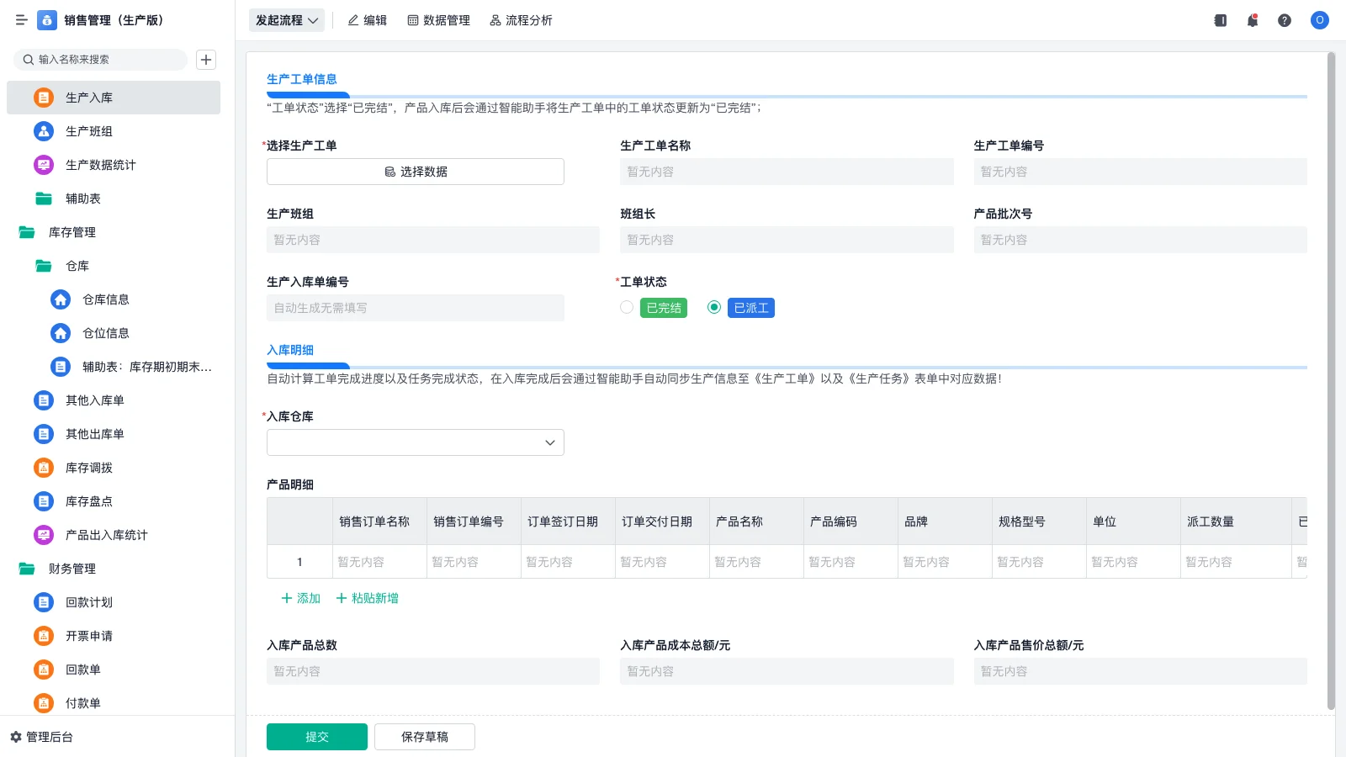Click the green 提交 submit button
This screenshot has height=757, width=1346.
[x=317, y=736]
